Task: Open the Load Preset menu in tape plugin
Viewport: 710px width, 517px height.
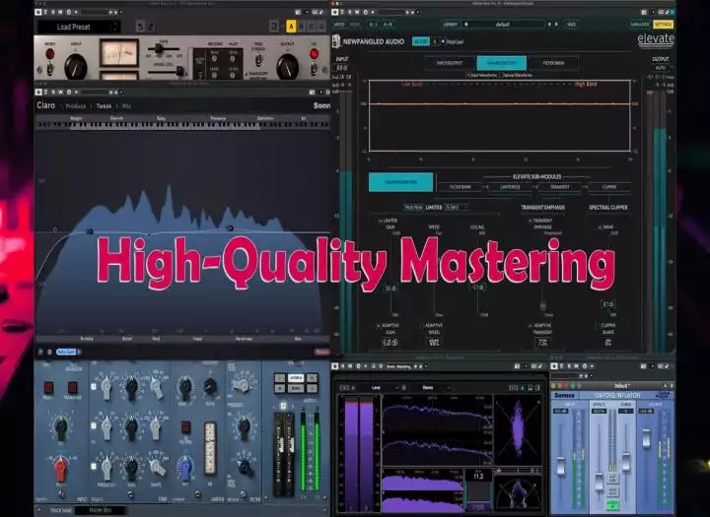Action: [x=78, y=27]
